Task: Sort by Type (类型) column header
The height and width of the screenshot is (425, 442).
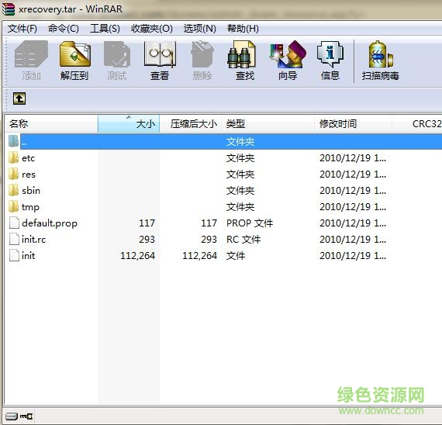Action: [268, 123]
